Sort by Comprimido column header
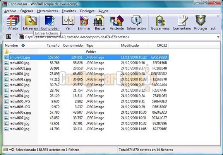223x155 pixels. pyautogui.click(x=73, y=46)
